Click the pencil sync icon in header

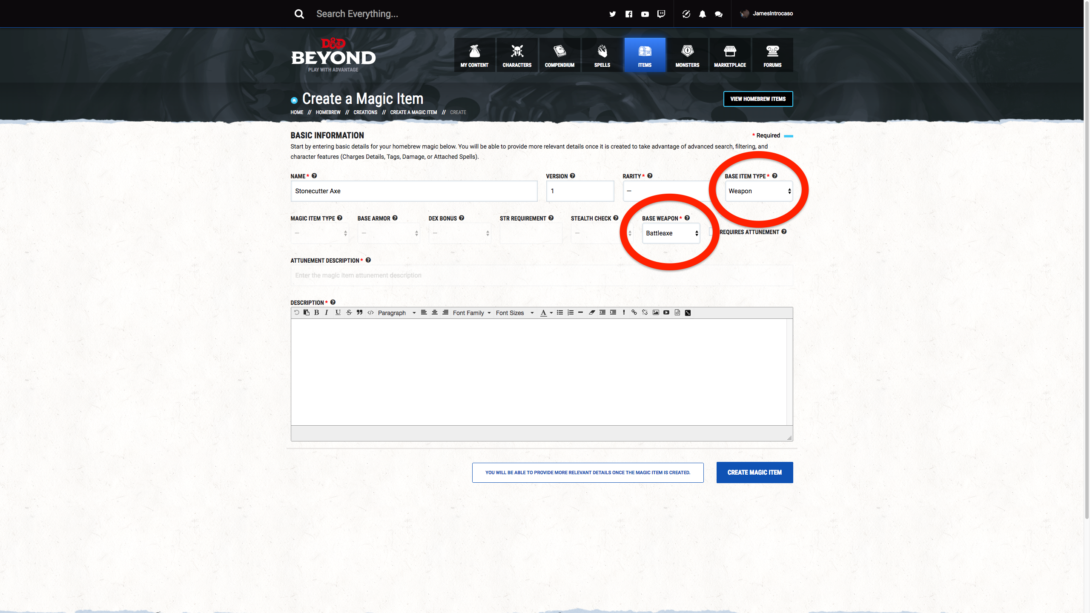(686, 14)
